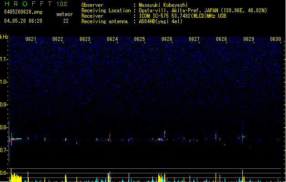
Task: Select the ICOM IC-575 53.7492 receiver text
Action: coord(182,16)
